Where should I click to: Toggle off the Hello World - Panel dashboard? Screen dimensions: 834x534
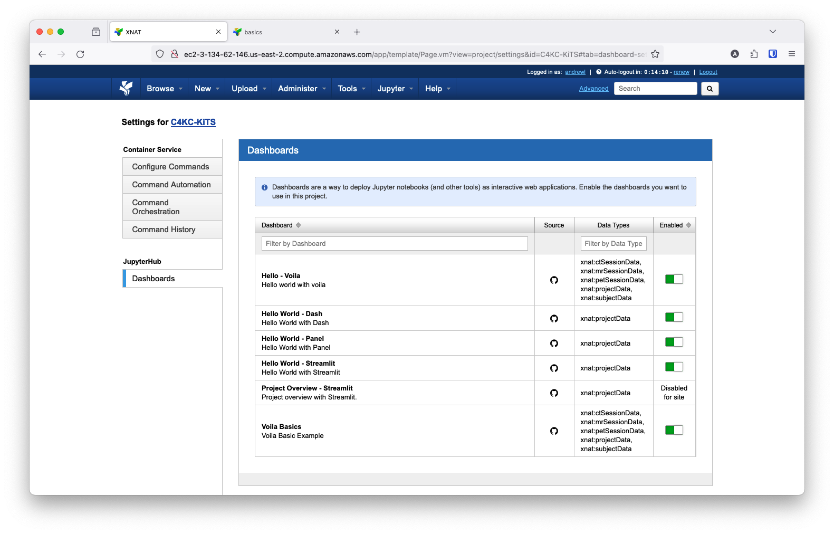tap(674, 342)
